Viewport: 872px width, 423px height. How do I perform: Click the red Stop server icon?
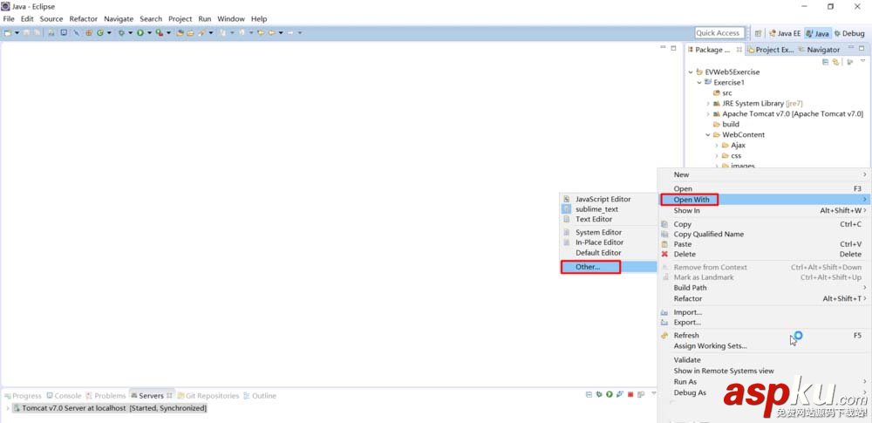[630, 394]
